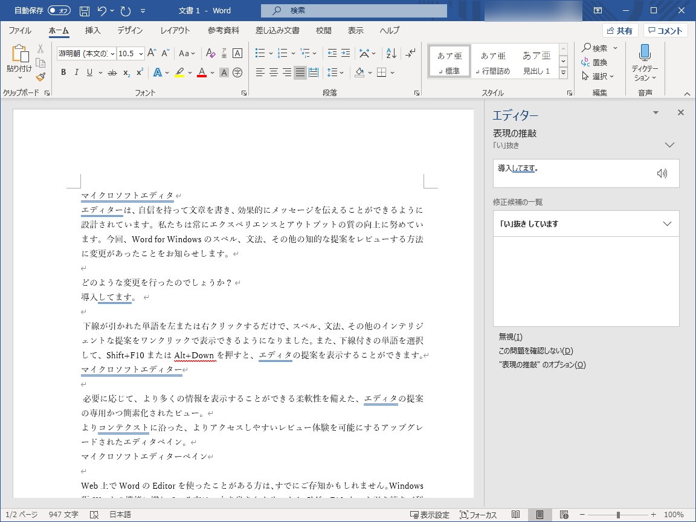Apply bulleted list formatting
The height and width of the screenshot is (522, 696).
click(x=259, y=53)
